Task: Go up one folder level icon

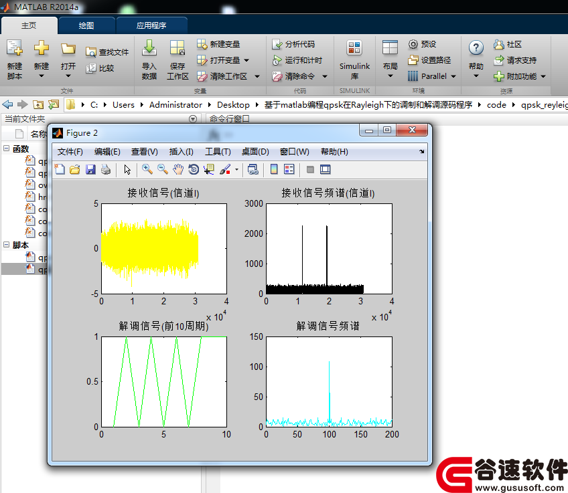Action: pyautogui.click(x=38, y=104)
